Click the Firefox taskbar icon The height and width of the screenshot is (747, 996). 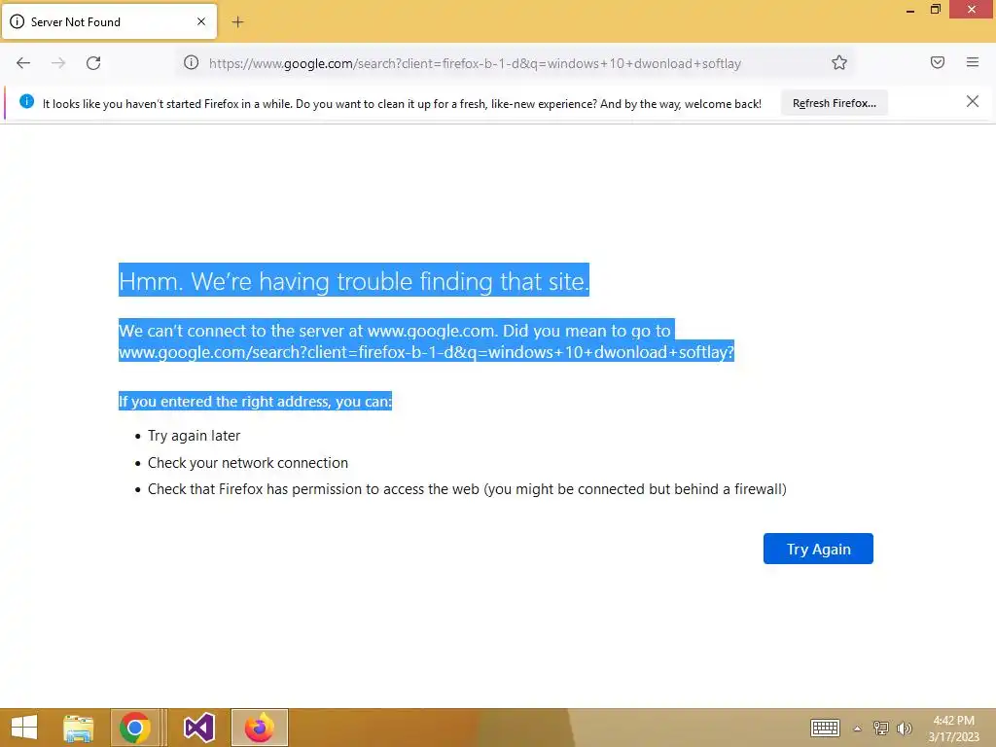(x=259, y=728)
